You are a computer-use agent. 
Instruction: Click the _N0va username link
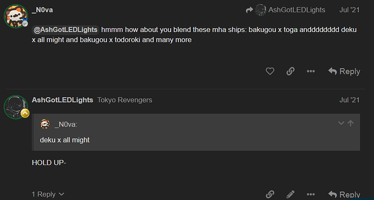pyautogui.click(x=42, y=10)
